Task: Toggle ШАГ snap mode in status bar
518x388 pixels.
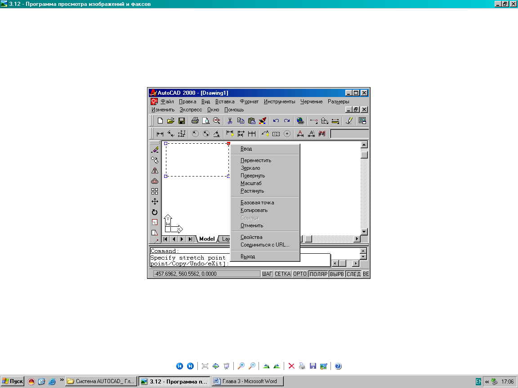Action: click(x=267, y=274)
